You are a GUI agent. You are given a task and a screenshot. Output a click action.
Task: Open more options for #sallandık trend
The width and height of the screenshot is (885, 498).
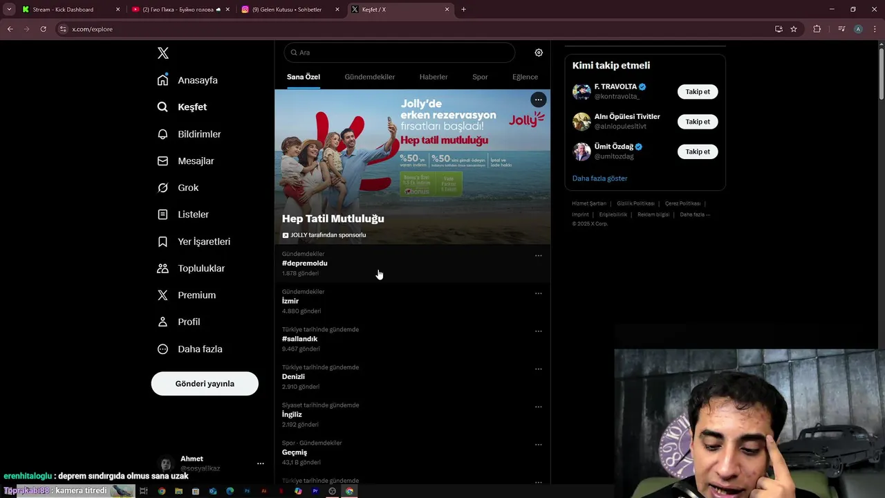(538, 331)
